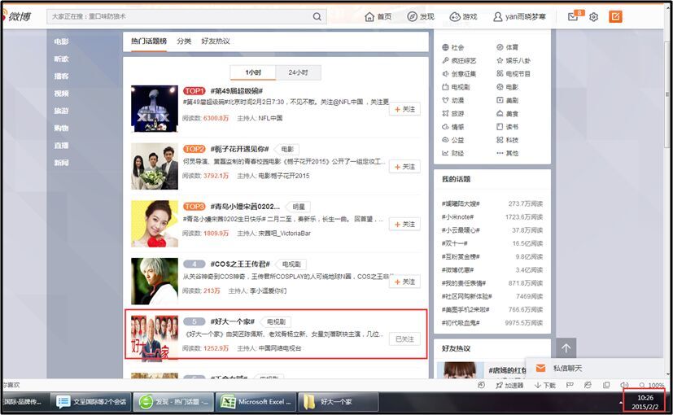673x415 pixels.
Task: Click the COS之王王传君 topic thumbnail
Action: (x=155, y=281)
